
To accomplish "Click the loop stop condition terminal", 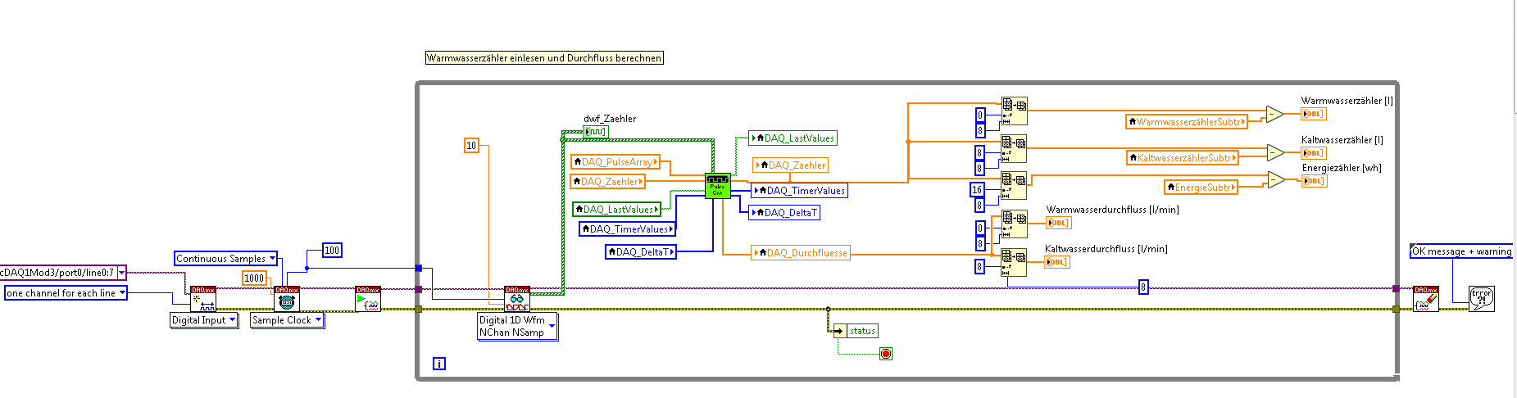I will click(x=886, y=354).
